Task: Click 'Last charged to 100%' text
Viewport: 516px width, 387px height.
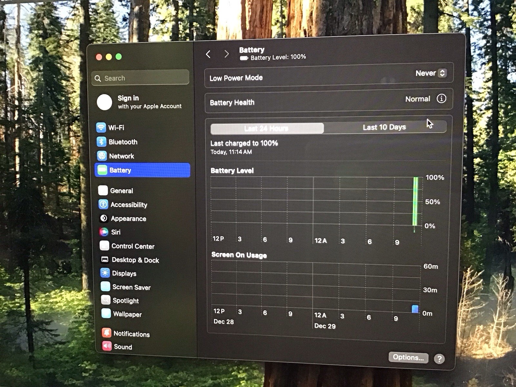Action: (x=244, y=143)
